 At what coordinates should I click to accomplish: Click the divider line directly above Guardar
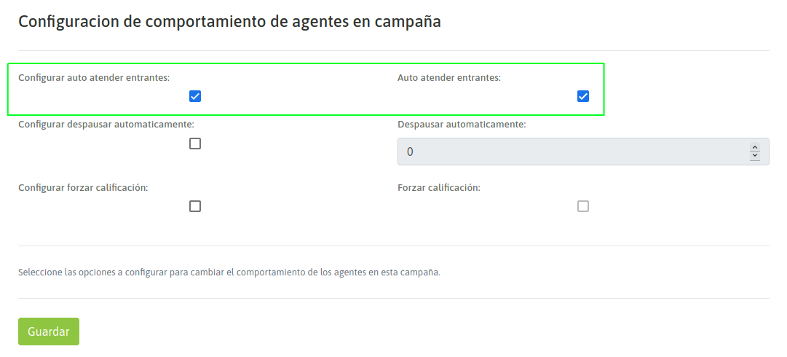(393, 298)
